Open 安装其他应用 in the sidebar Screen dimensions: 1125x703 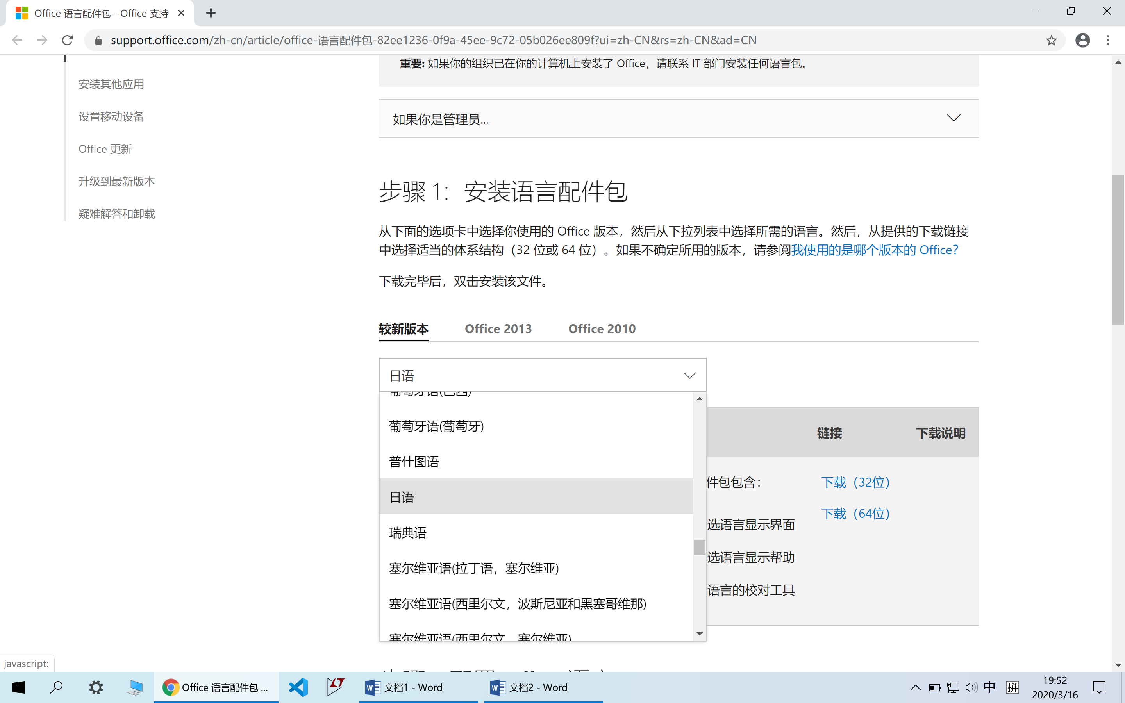[111, 84]
